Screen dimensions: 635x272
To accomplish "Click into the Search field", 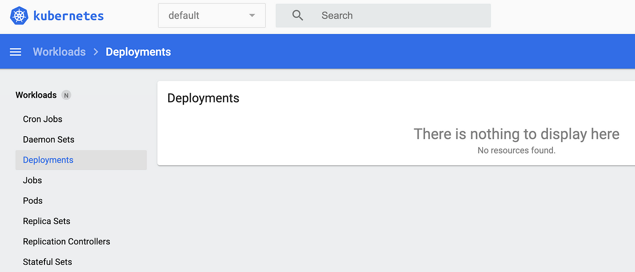I will pyautogui.click(x=383, y=15).
